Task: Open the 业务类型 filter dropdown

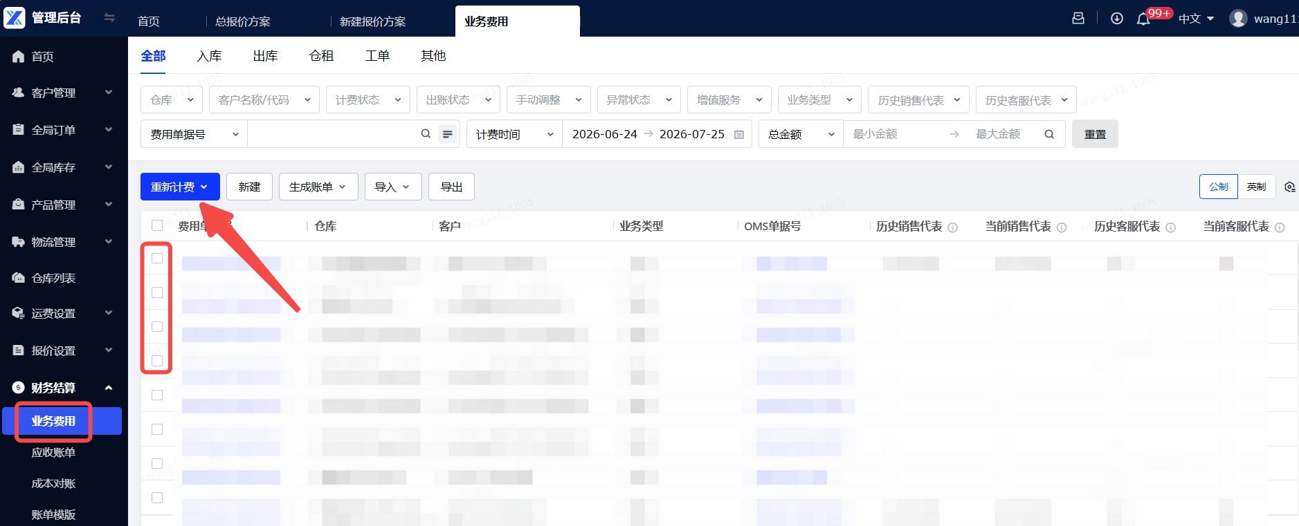Action: pos(819,100)
